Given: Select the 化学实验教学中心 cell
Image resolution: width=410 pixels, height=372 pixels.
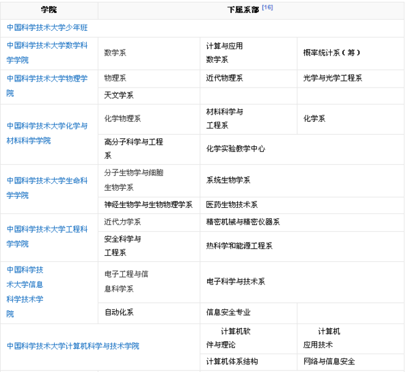Looking at the screenshot, I should pyautogui.click(x=302, y=149).
